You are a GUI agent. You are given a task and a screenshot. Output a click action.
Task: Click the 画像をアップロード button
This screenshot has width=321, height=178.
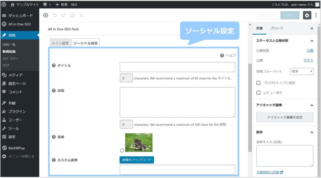pos(137,160)
